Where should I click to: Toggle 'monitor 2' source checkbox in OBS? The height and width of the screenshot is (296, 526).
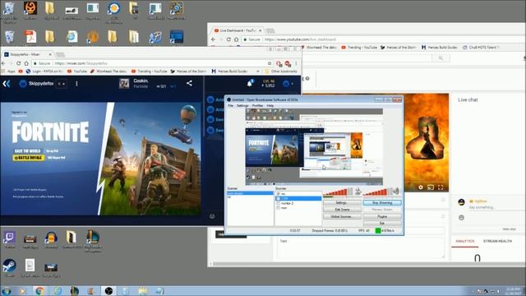[x=278, y=203]
